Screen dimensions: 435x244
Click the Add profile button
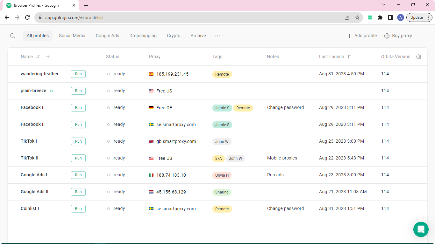362,36
